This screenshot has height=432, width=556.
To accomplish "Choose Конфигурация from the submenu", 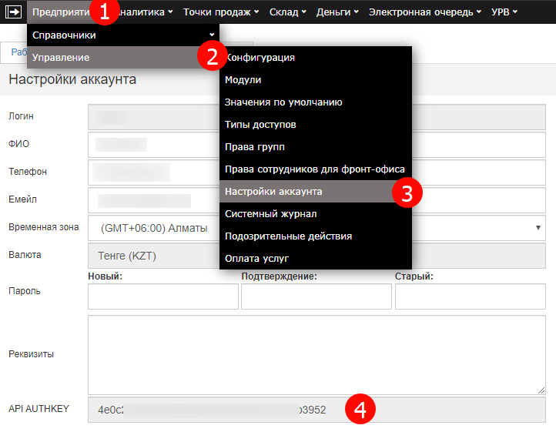I will point(260,58).
